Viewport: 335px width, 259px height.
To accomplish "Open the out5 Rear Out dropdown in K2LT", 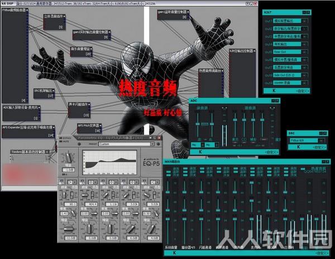I will [x=290, y=52].
